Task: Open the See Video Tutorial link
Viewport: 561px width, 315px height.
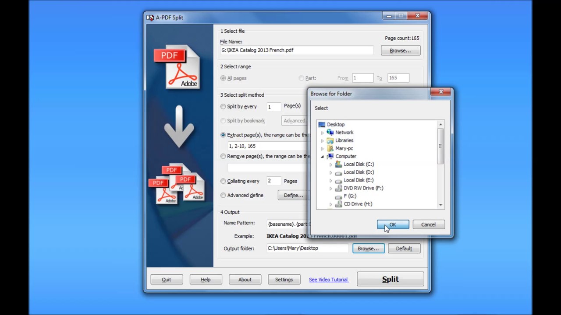Action: (x=328, y=280)
